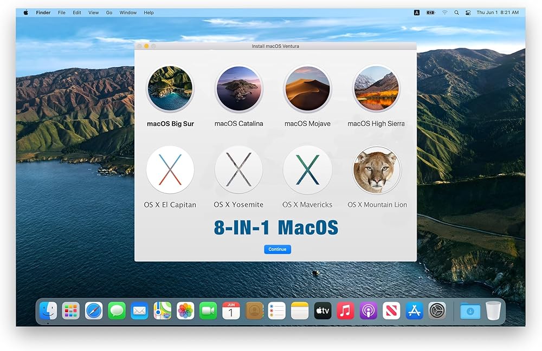Open the Window menu

(128, 12)
